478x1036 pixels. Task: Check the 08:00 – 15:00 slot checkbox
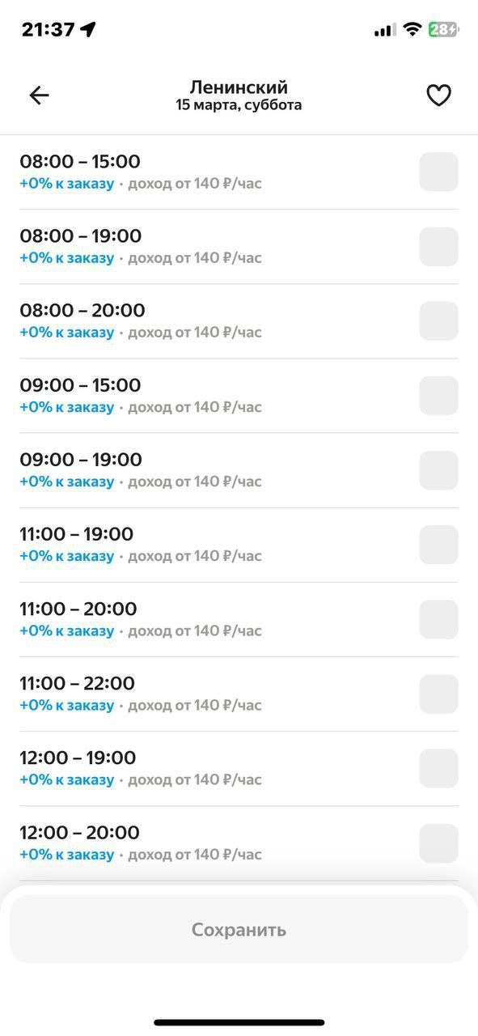pos(438,172)
